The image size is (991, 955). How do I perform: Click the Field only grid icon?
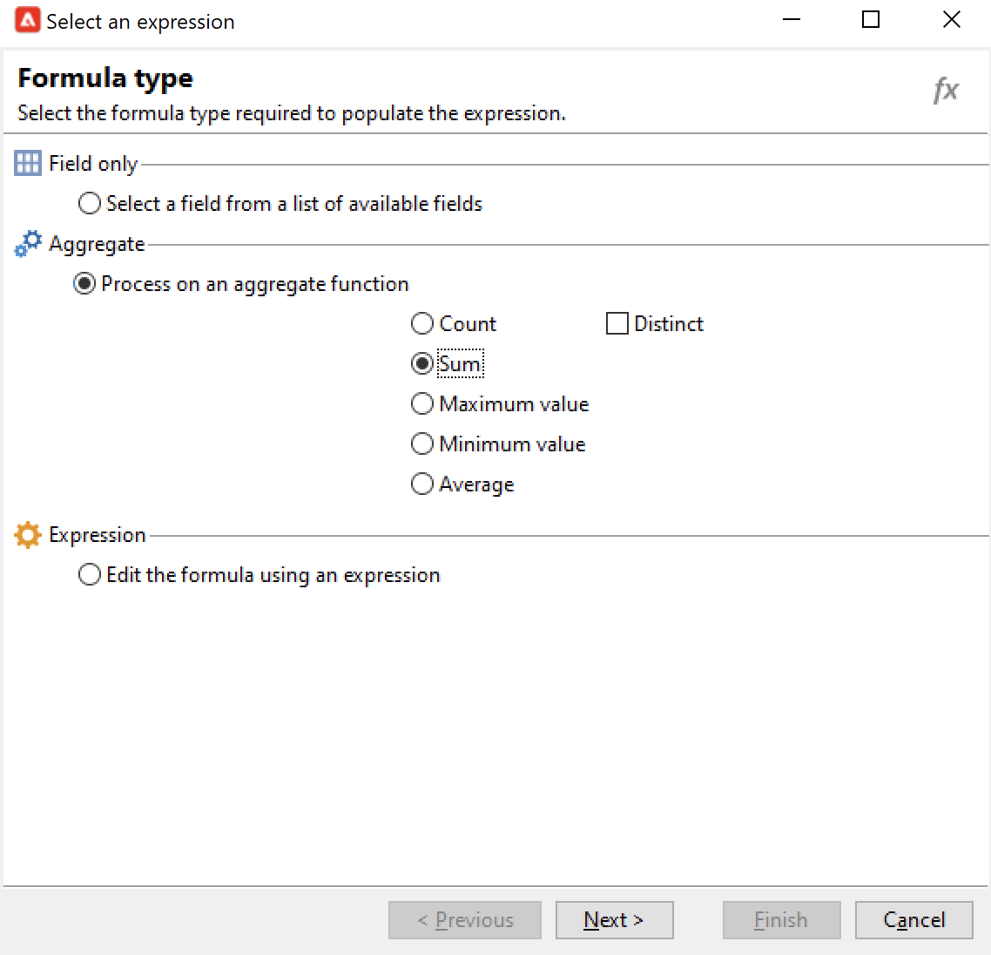28,163
